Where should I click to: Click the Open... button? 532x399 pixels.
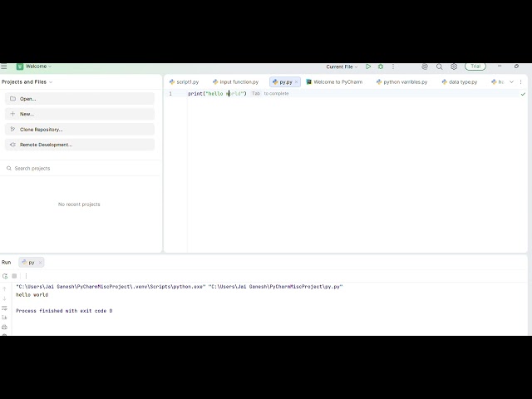coord(80,99)
